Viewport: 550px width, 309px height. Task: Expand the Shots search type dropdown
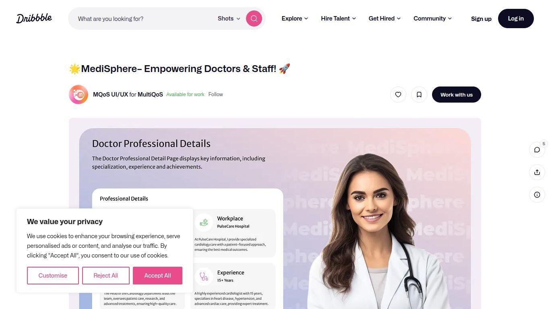coord(229,19)
